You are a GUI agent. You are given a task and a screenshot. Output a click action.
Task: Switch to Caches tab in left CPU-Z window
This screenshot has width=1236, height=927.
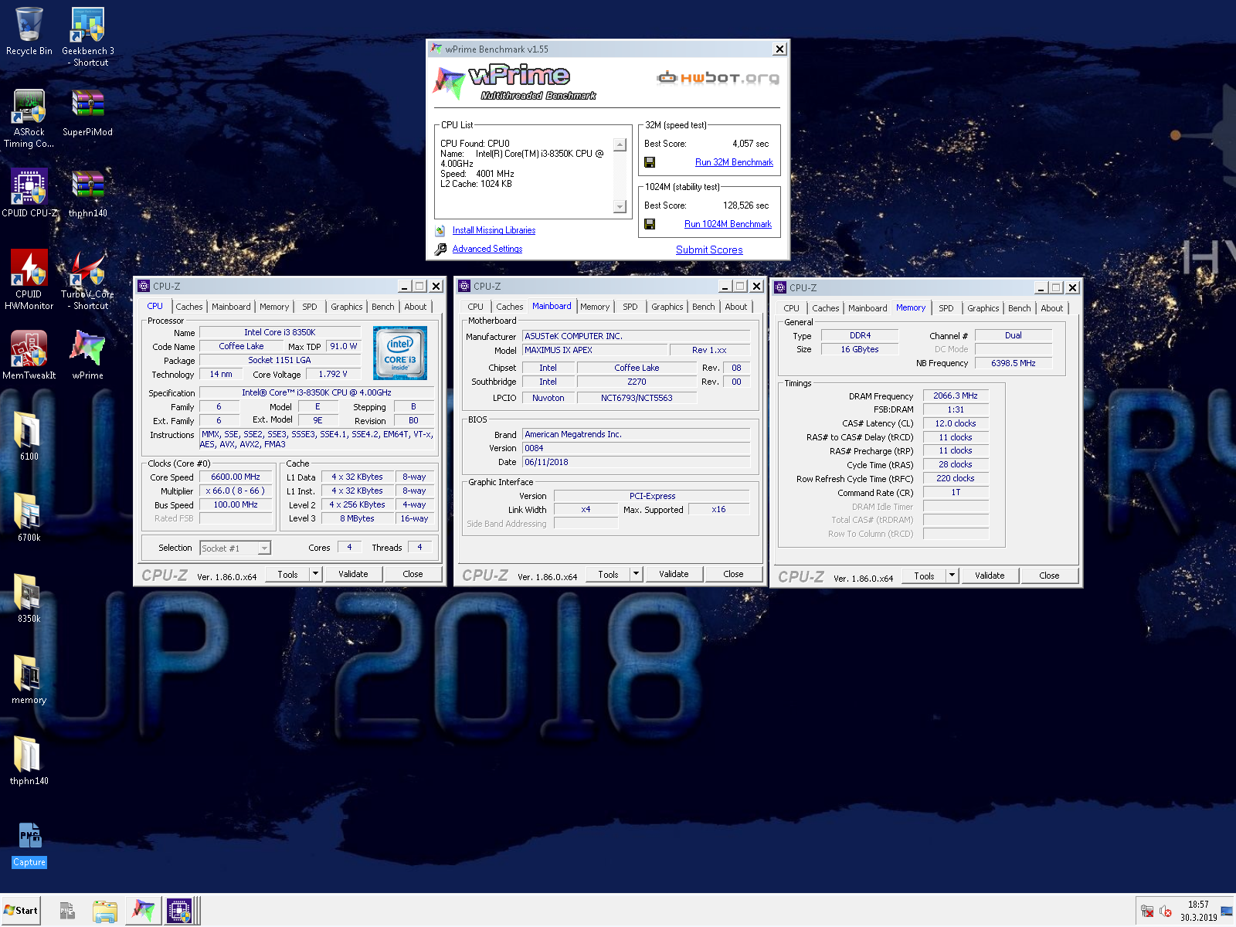(x=188, y=307)
